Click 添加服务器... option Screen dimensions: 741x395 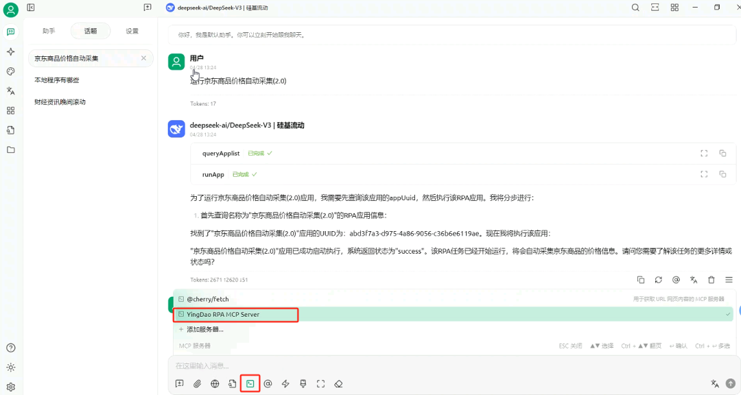point(455,329)
